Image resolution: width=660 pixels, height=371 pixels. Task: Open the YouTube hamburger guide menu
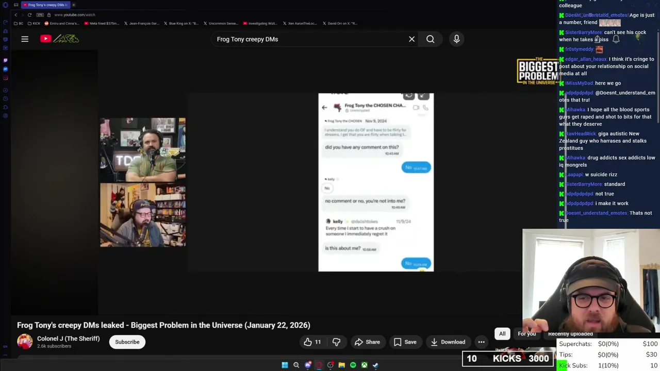coord(25,39)
